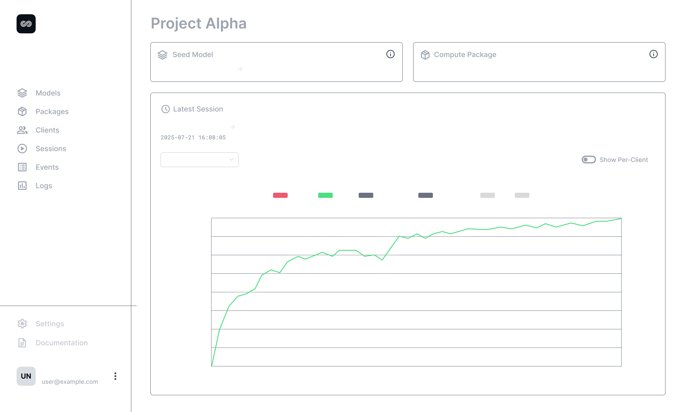Viewport: 694px width, 412px height.
Task: Follow the Latest Session arrow link
Action: (x=233, y=127)
